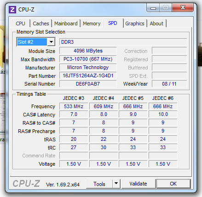This screenshot has height=197, width=202.
Task: Minimize the CPU-Z window
Action: (x=153, y=8)
